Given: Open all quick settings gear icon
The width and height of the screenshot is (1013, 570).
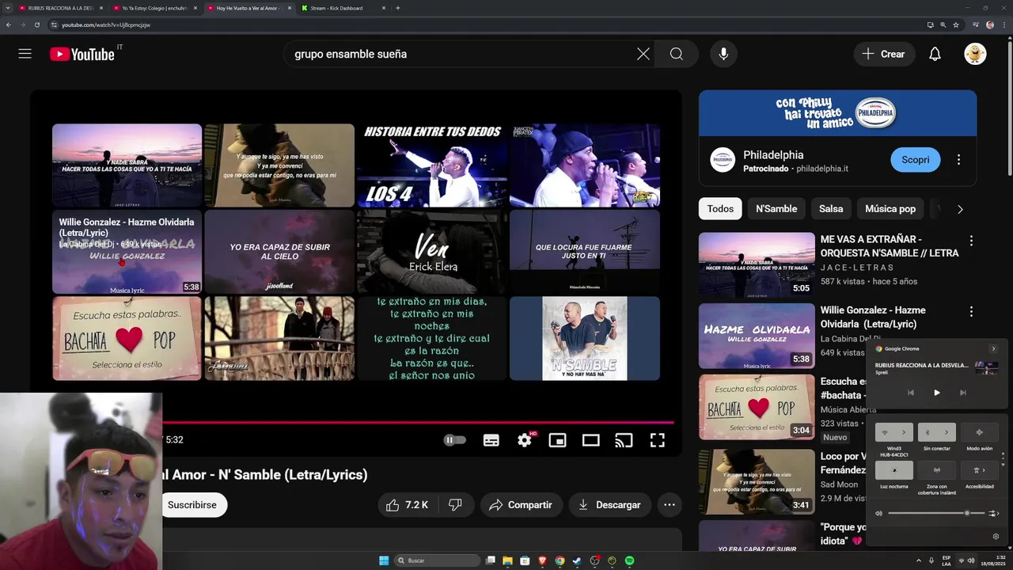Looking at the screenshot, I should [x=996, y=536].
